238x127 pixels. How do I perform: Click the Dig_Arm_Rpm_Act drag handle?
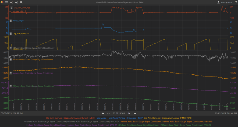tap(11, 34)
